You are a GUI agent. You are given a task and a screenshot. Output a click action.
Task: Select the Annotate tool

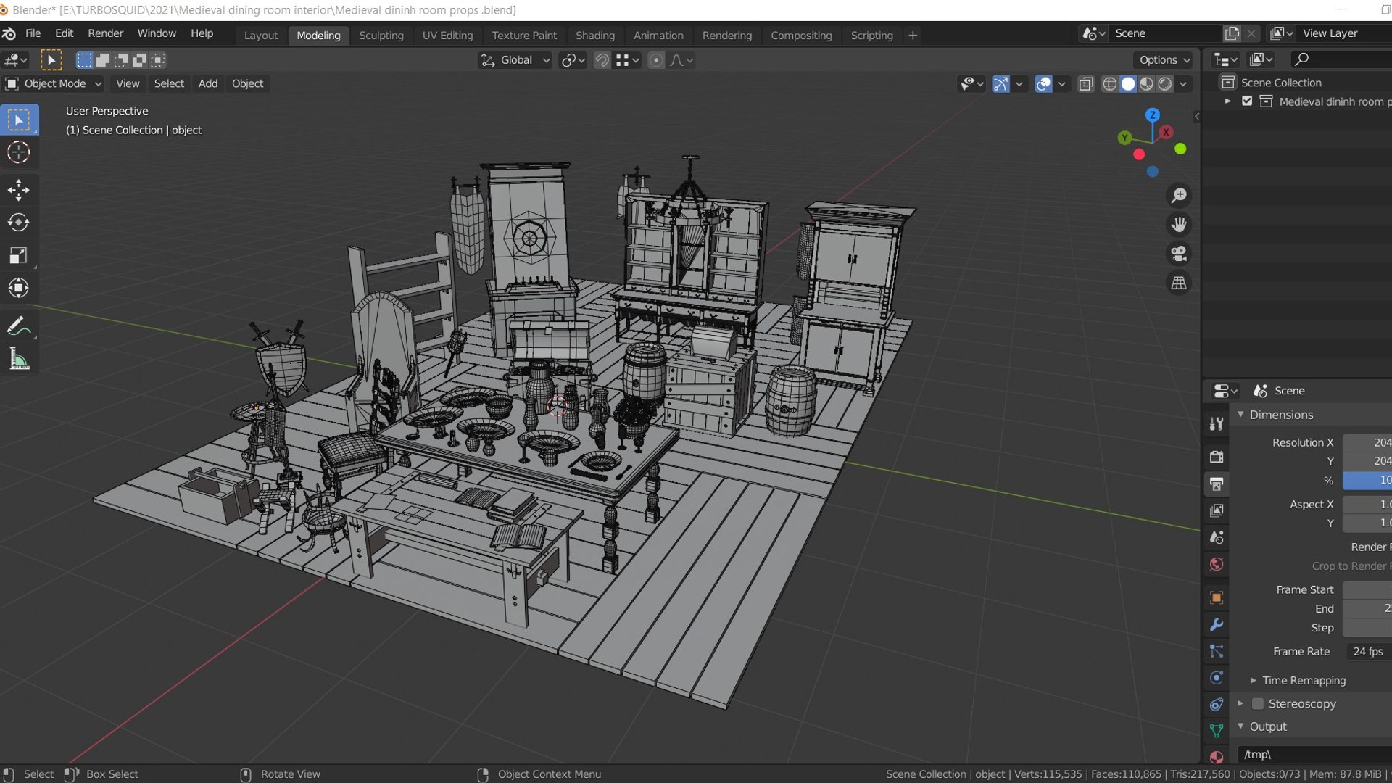pyautogui.click(x=19, y=326)
